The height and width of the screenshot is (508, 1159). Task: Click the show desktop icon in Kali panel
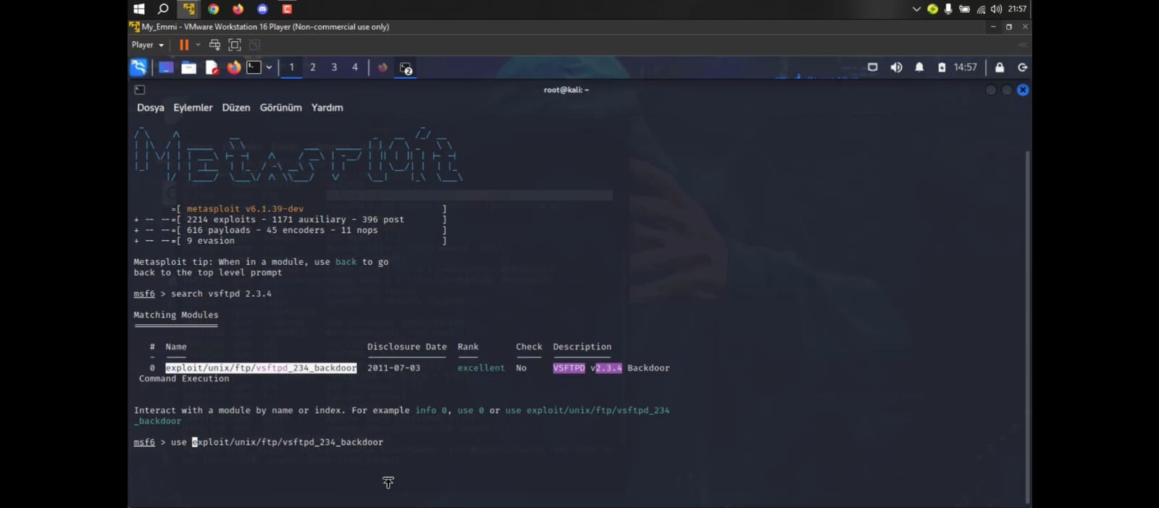pos(166,67)
